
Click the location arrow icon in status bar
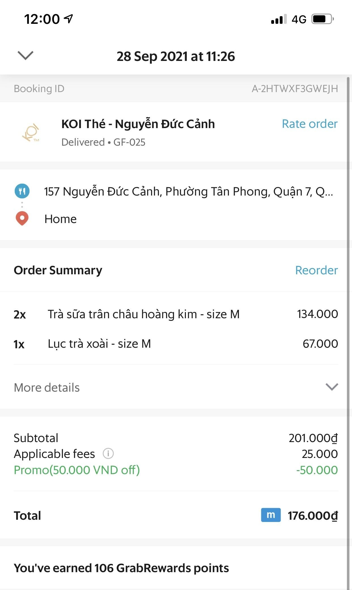click(67, 18)
